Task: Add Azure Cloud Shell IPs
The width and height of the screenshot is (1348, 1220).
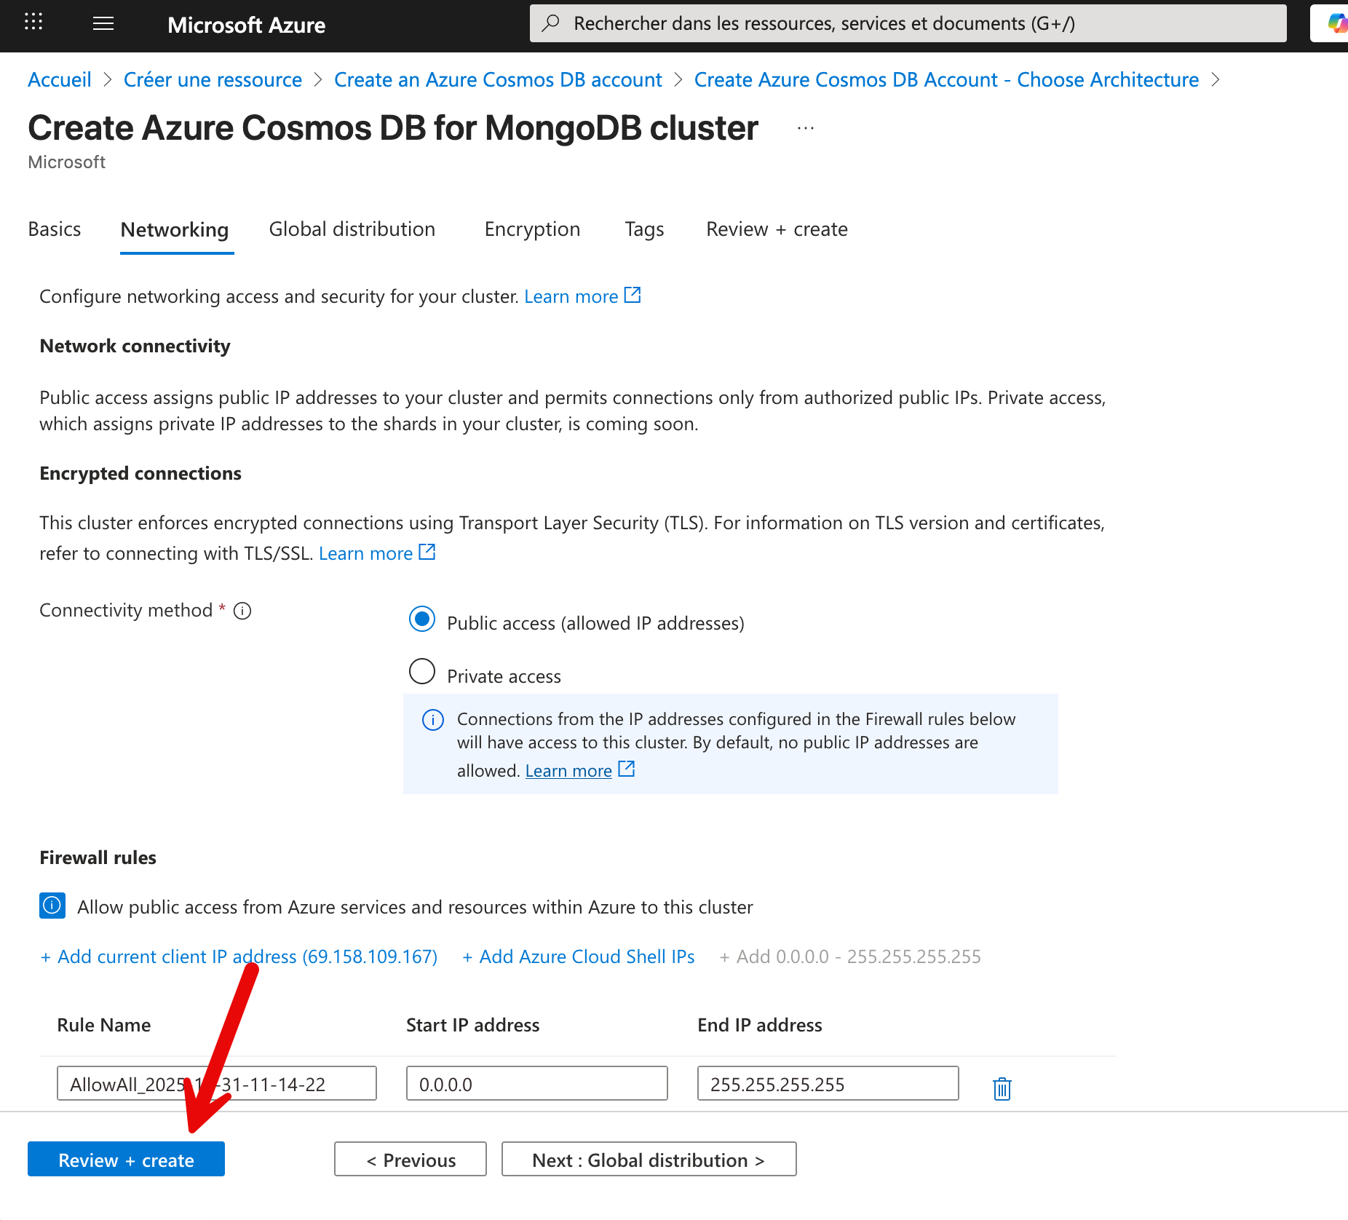Action: coord(578,956)
